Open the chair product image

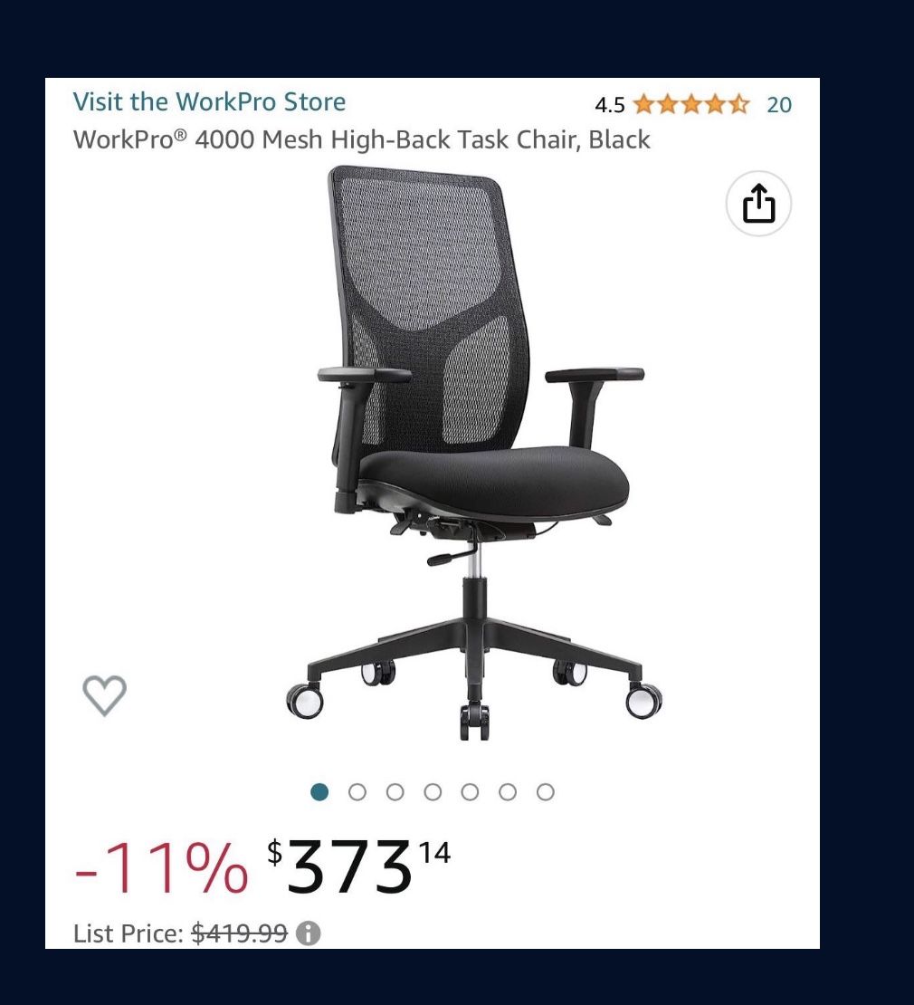click(474, 453)
